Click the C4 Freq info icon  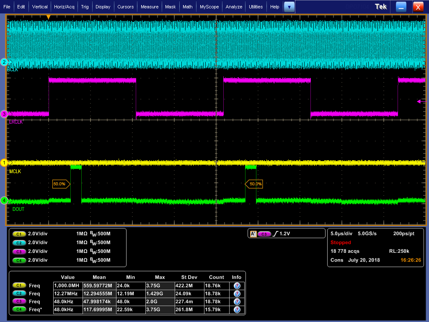click(x=237, y=309)
